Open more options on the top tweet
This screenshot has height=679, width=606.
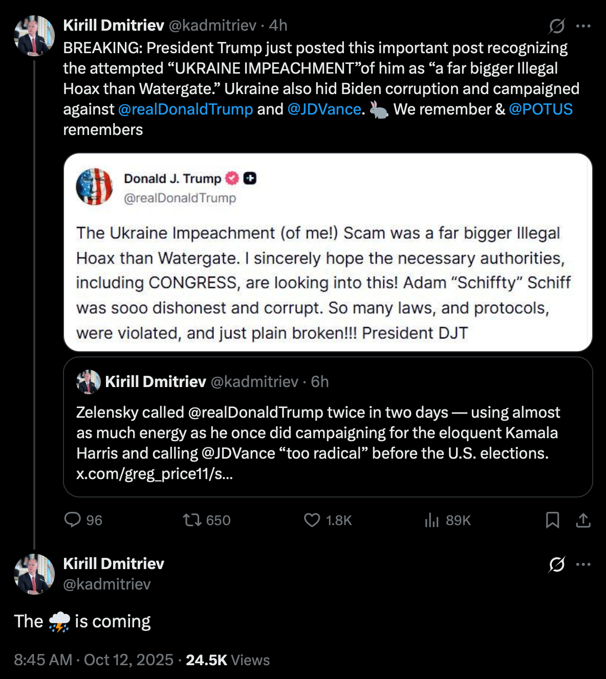tap(583, 26)
